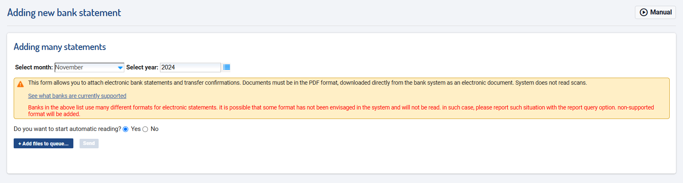
Task: Click the greyed-out Send button
Action: pyautogui.click(x=89, y=143)
